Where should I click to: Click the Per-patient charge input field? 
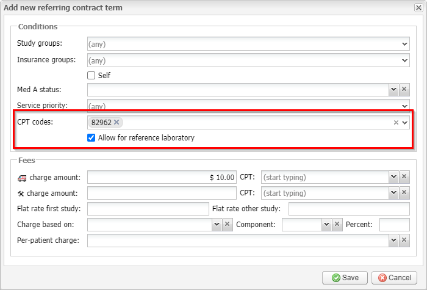coord(238,241)
